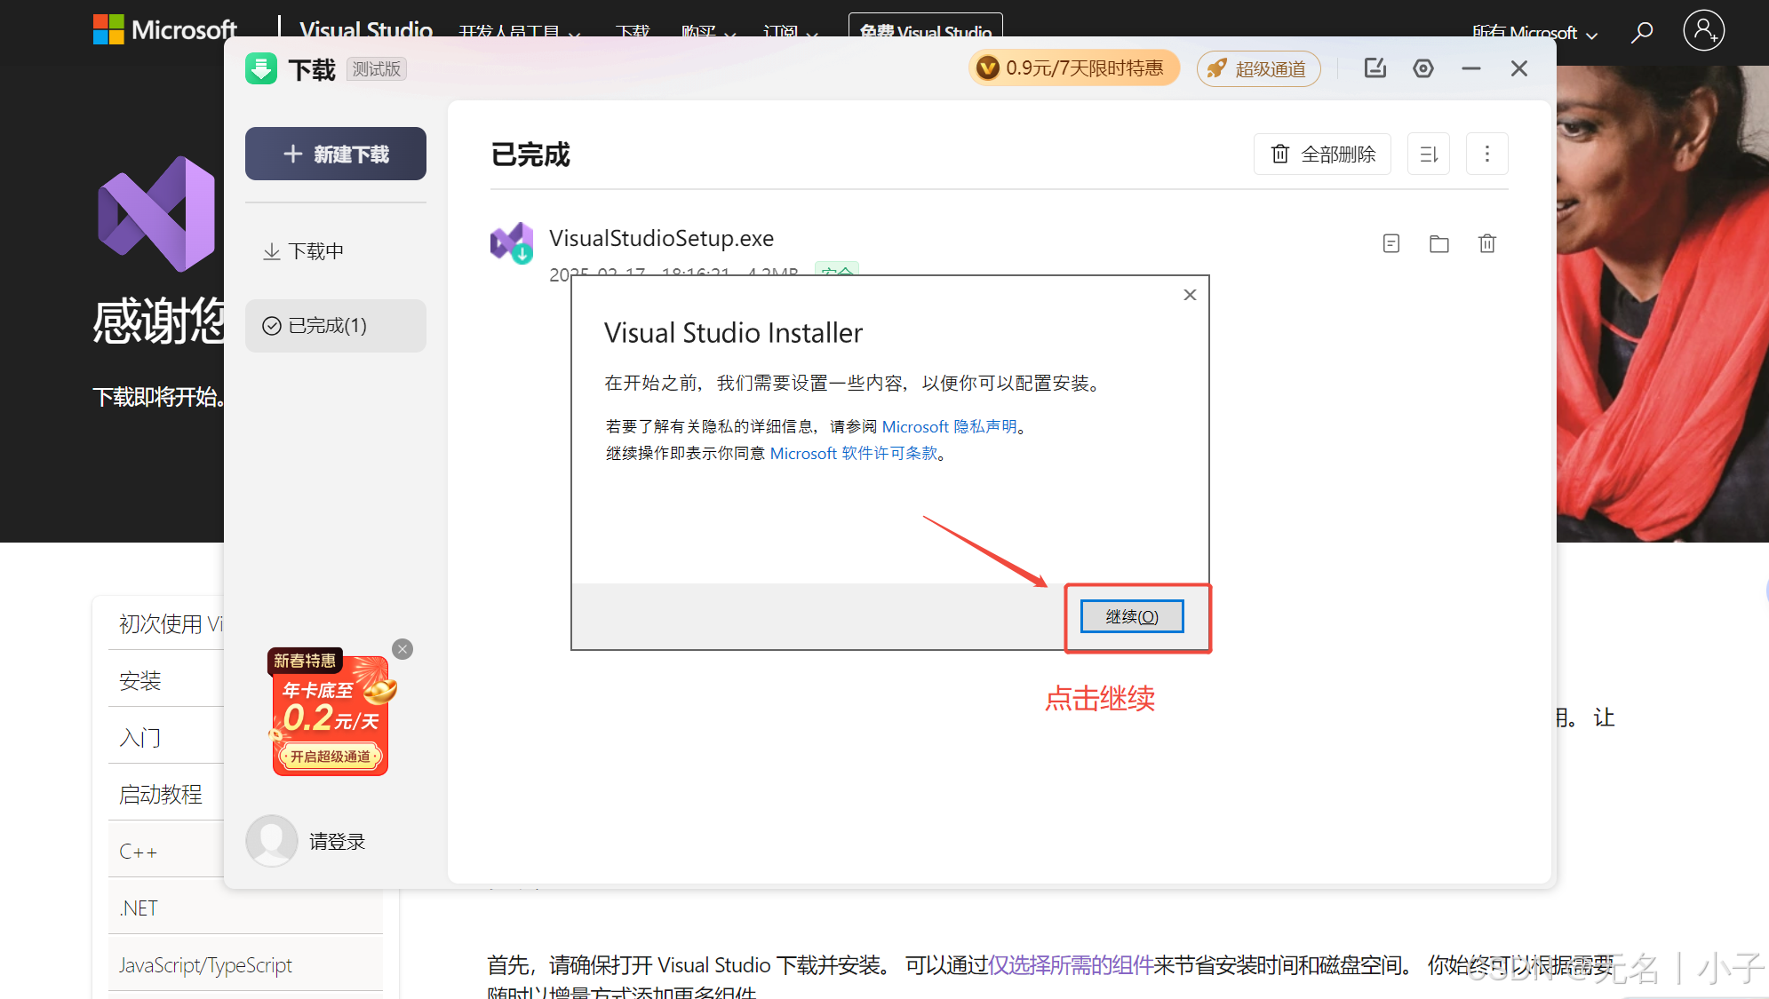The image size is (1769, 999).
Task: Click the Microsoft search magnifier icon
Action: click(1642, 32)
